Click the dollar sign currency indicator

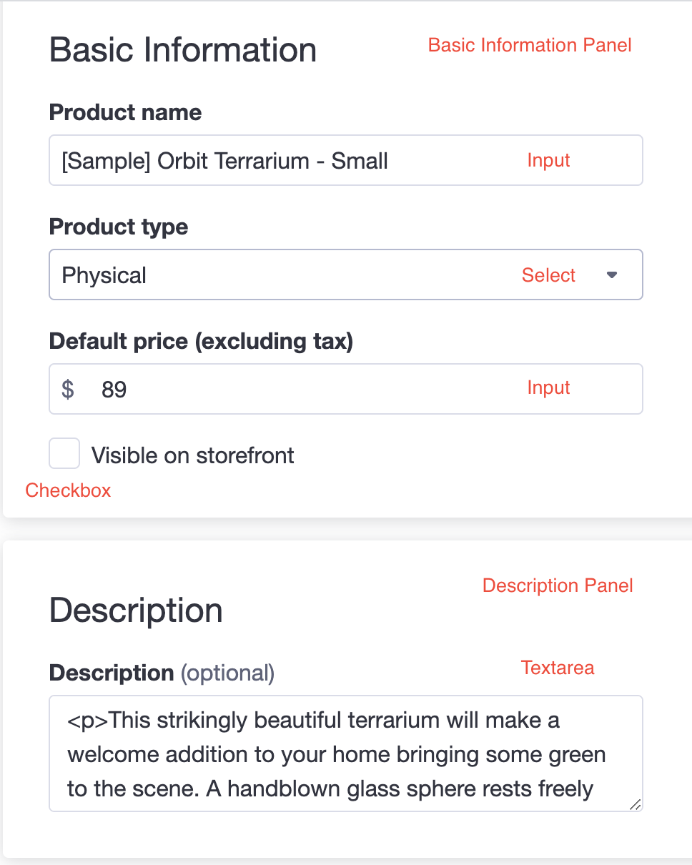tap(68, 388)
